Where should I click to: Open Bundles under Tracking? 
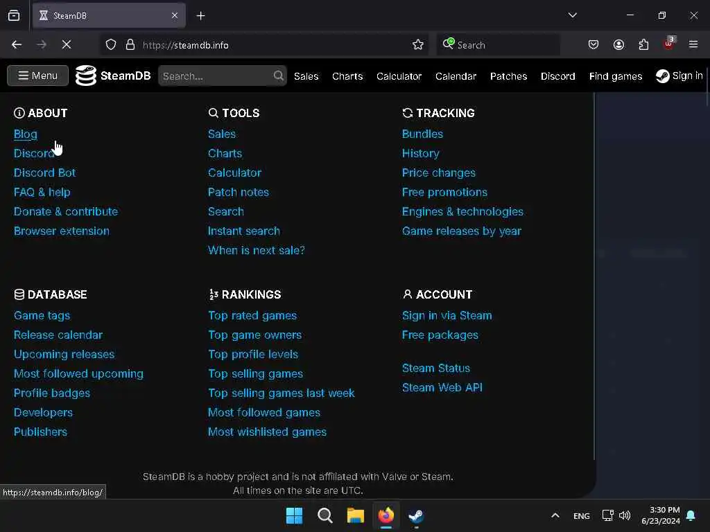pos(422,134)
